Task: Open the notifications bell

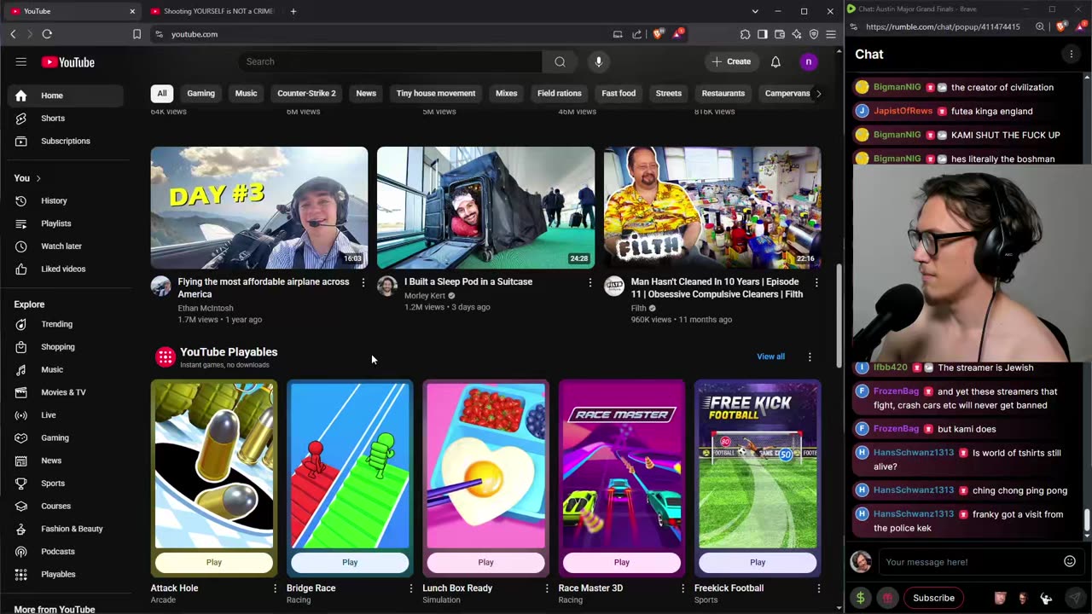Action: click(775, 61)
